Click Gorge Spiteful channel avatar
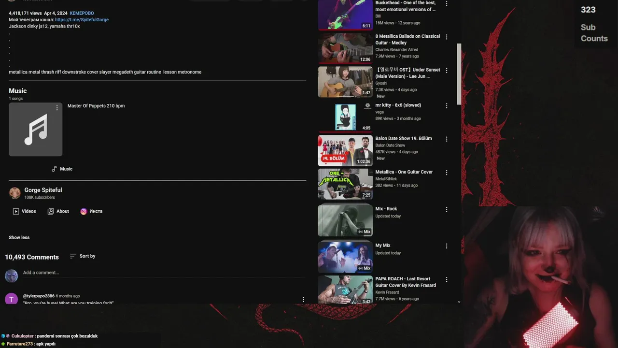 click(x=15, y=193)
